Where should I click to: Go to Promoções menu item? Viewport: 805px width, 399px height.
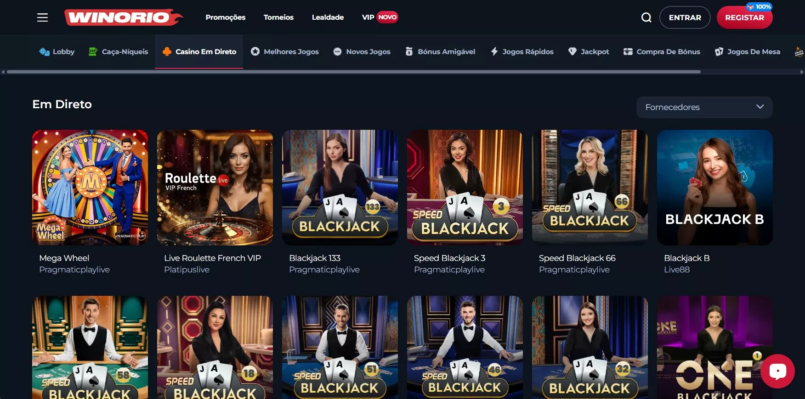226,17
